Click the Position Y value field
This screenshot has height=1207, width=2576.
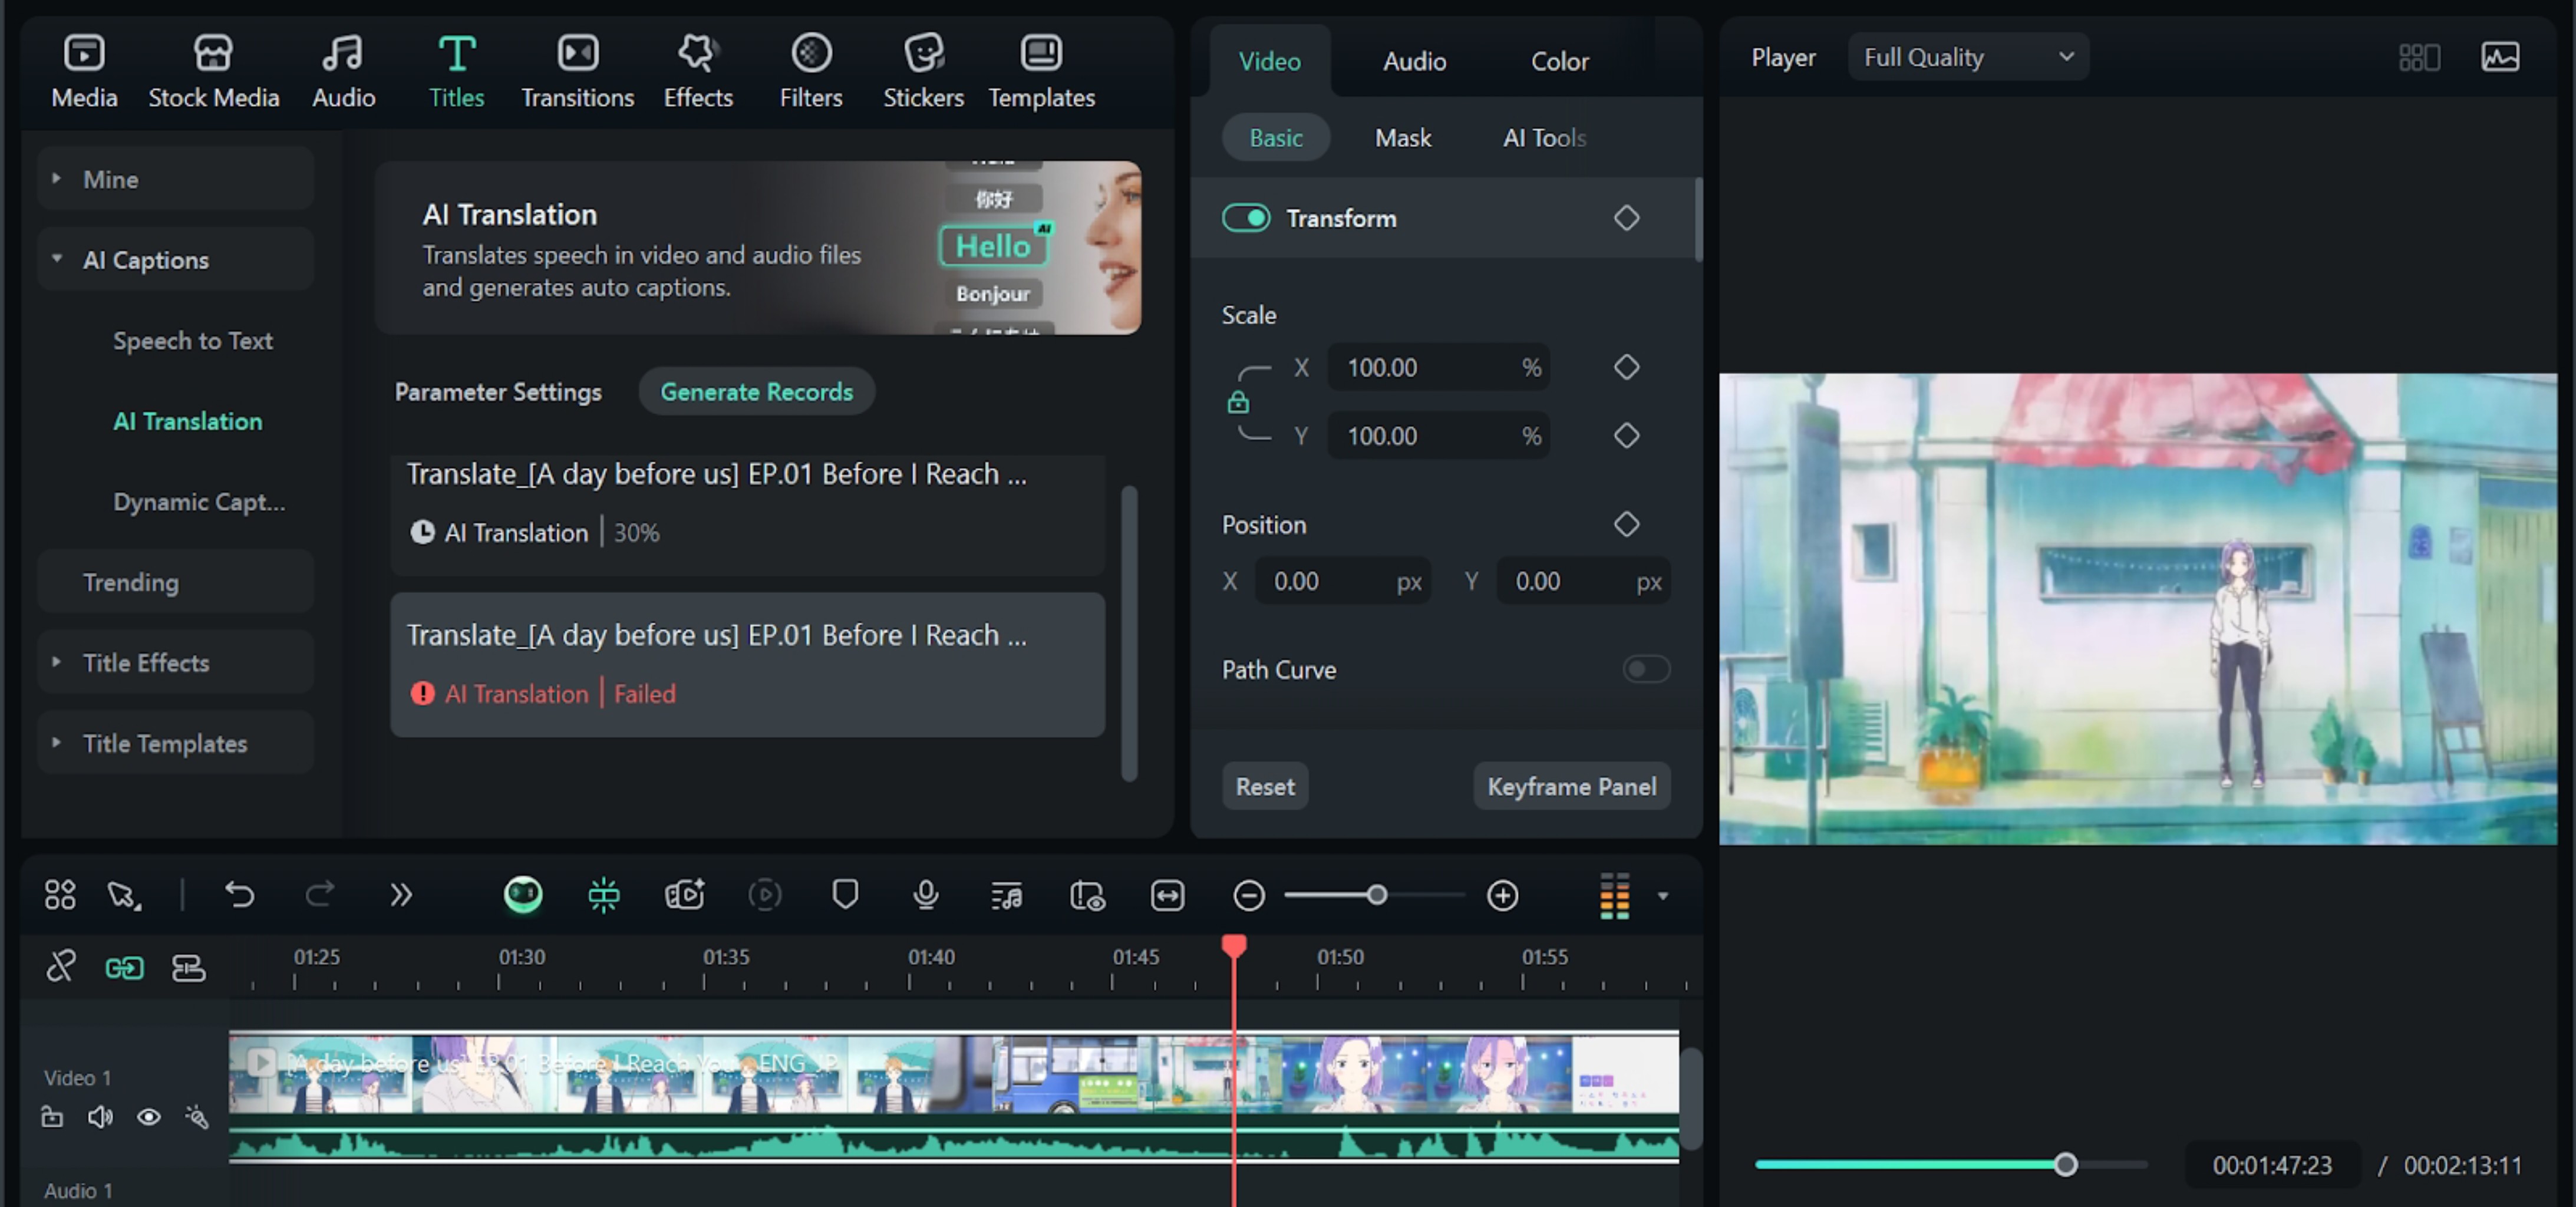[1584, 581]
